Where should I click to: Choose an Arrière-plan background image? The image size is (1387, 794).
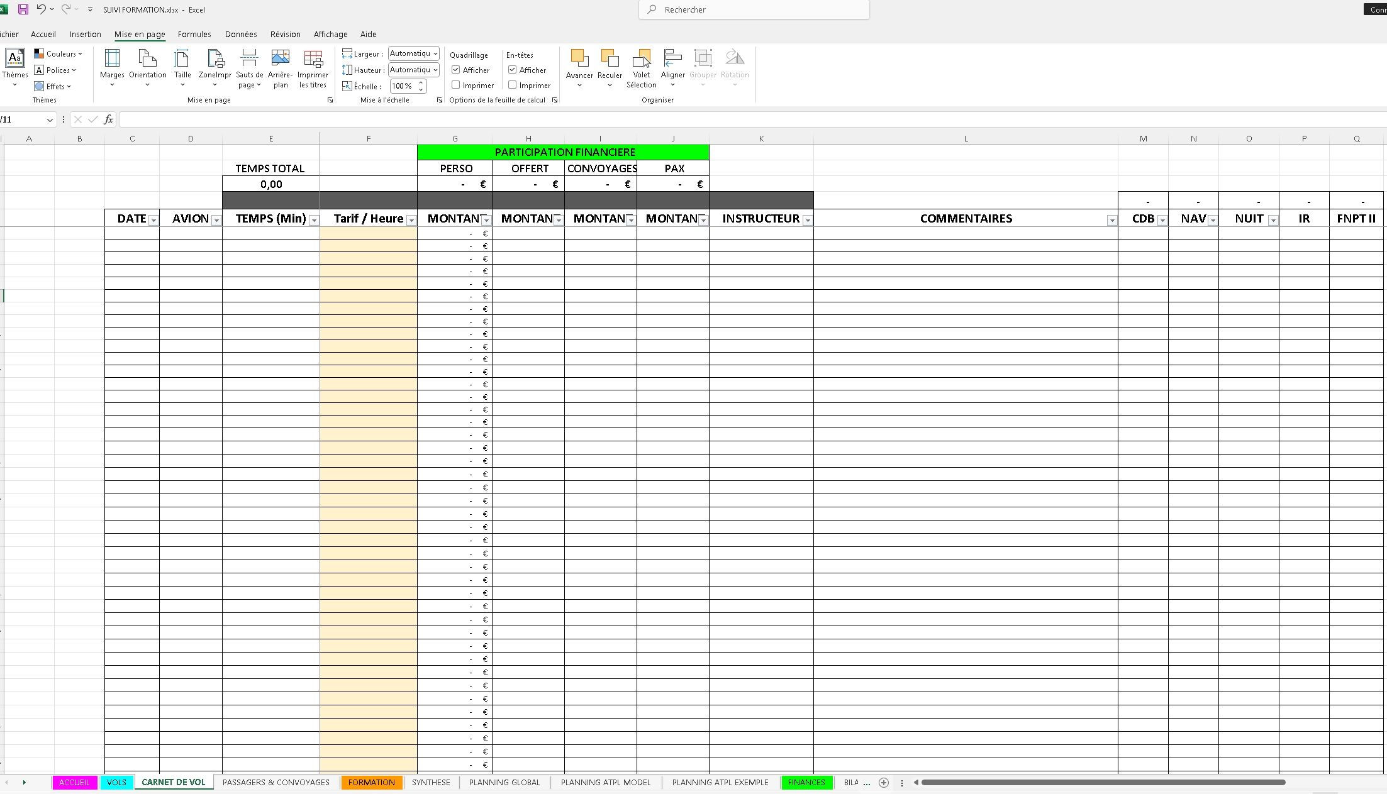[x=281, y=69]
